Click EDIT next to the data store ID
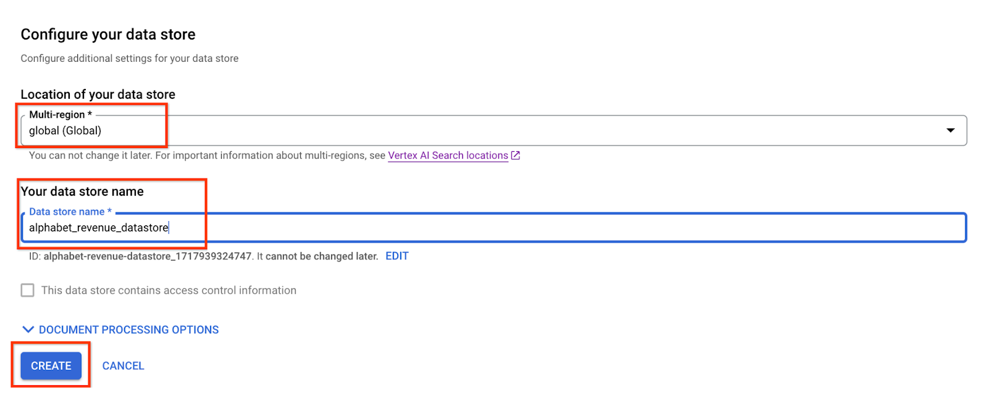The image size is (988, 400). 397,256
